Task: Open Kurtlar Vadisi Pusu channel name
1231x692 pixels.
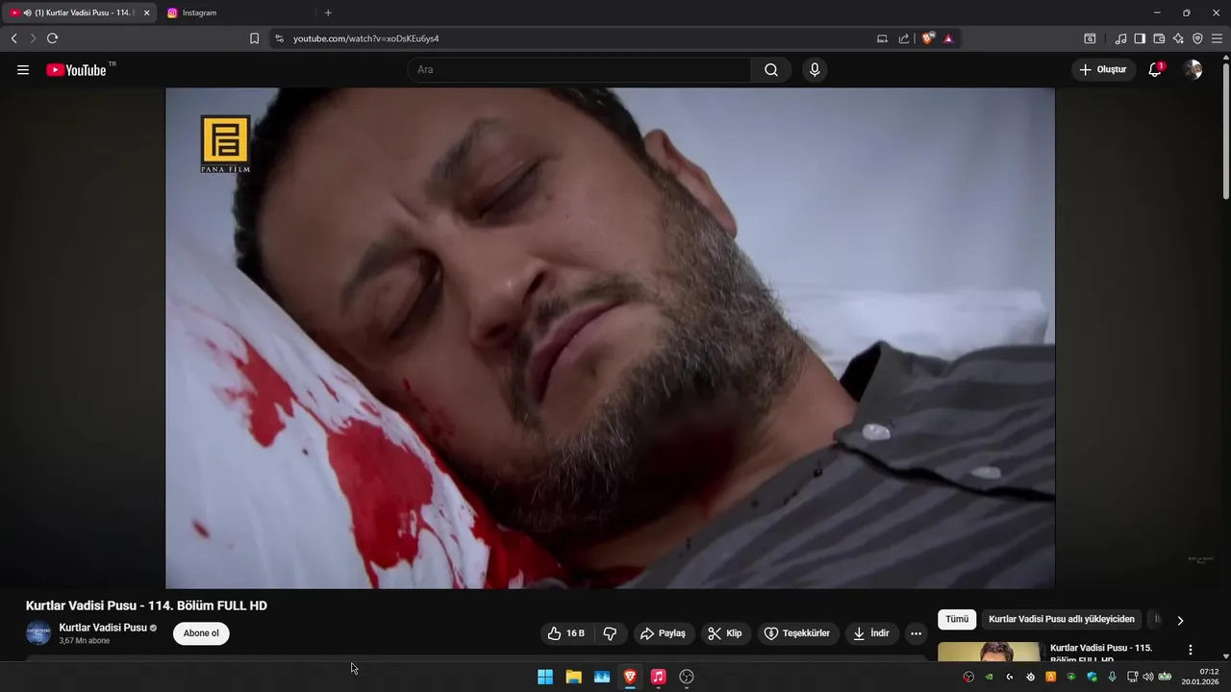Action: (103, 628)
